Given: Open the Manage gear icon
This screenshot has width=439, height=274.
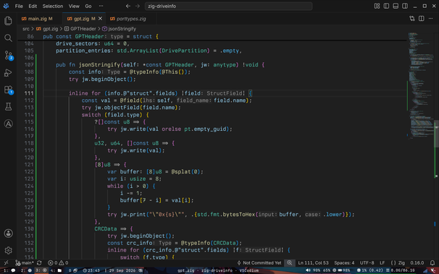Looking at the screenshot, I should pos(8,250).
